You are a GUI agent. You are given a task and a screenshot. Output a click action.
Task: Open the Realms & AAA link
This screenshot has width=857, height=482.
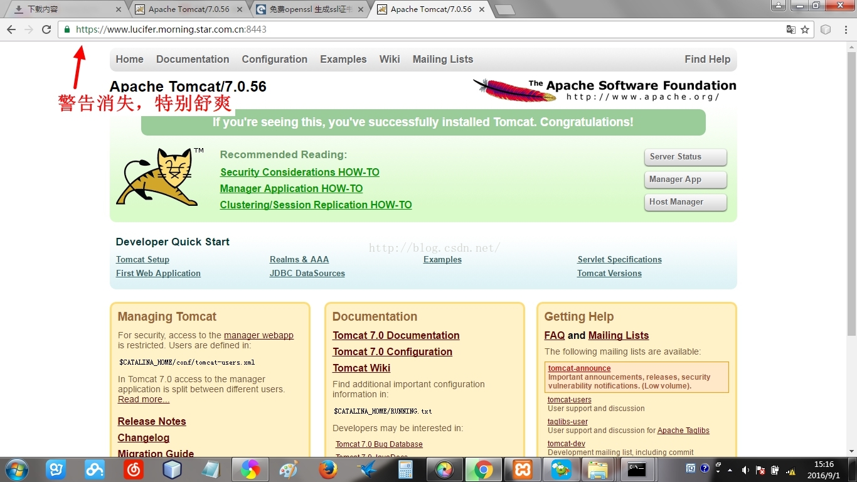coord(299,259)
